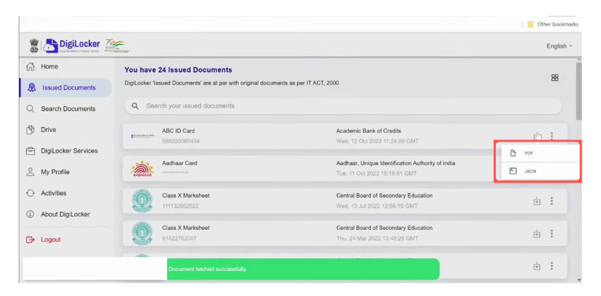Viewport: 601px width, 296px height.
Task: Click timestamp Wed, 12 Oct 2022 11:24:09 GMT
Action: click(x=377, y=141)
